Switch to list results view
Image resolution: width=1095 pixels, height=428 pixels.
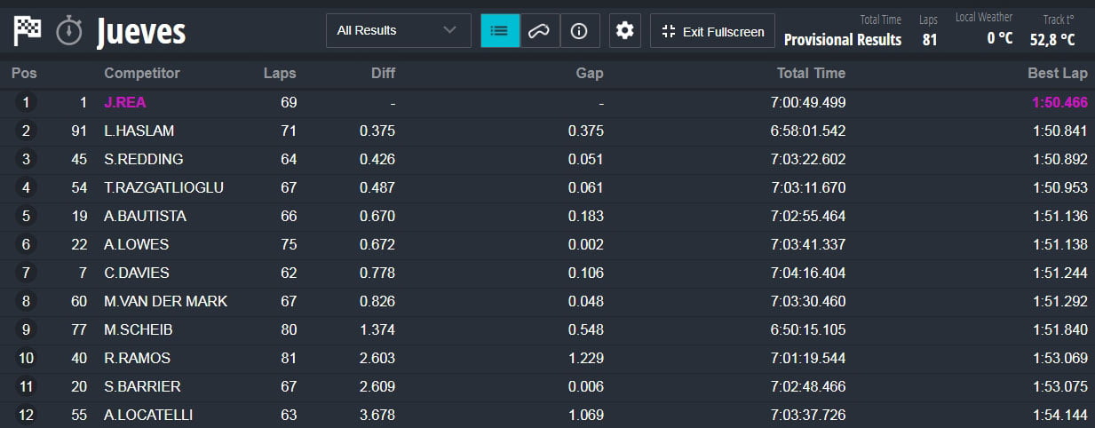coord(500,31)
